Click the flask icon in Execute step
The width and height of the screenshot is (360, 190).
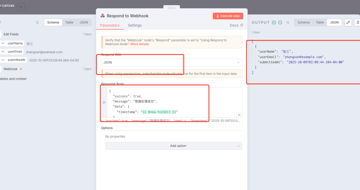pyautogui.click(x=218, y=16)
